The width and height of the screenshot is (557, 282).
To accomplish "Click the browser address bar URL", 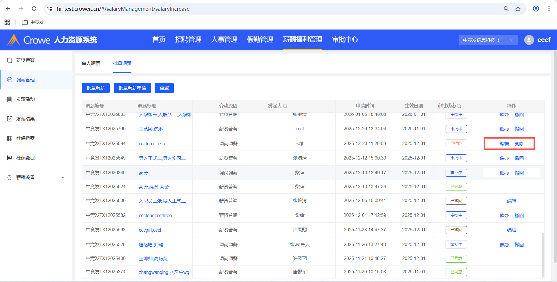I will tap(123, 9).
